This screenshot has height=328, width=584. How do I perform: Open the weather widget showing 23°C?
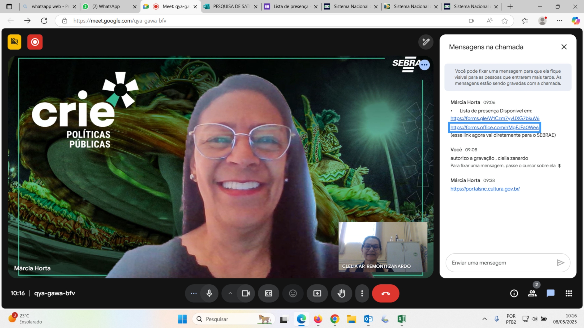(x=25, y=319)
